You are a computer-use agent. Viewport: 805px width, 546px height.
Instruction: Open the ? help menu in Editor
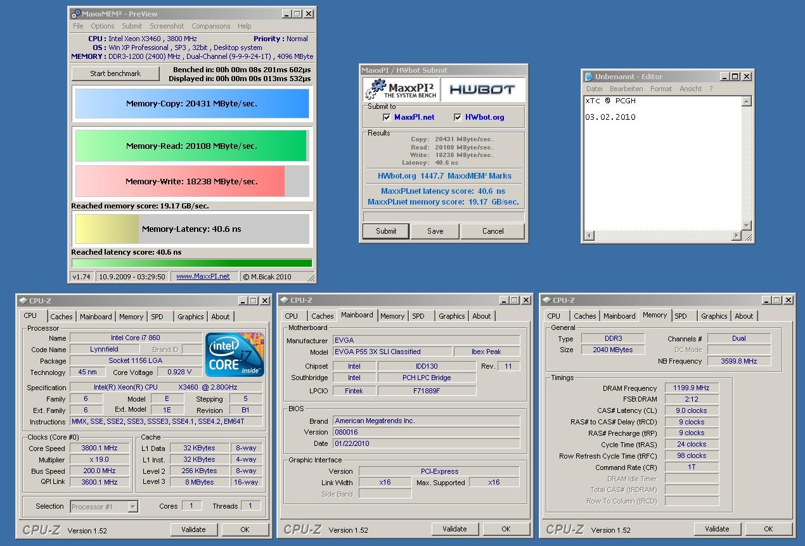point(711,89)
